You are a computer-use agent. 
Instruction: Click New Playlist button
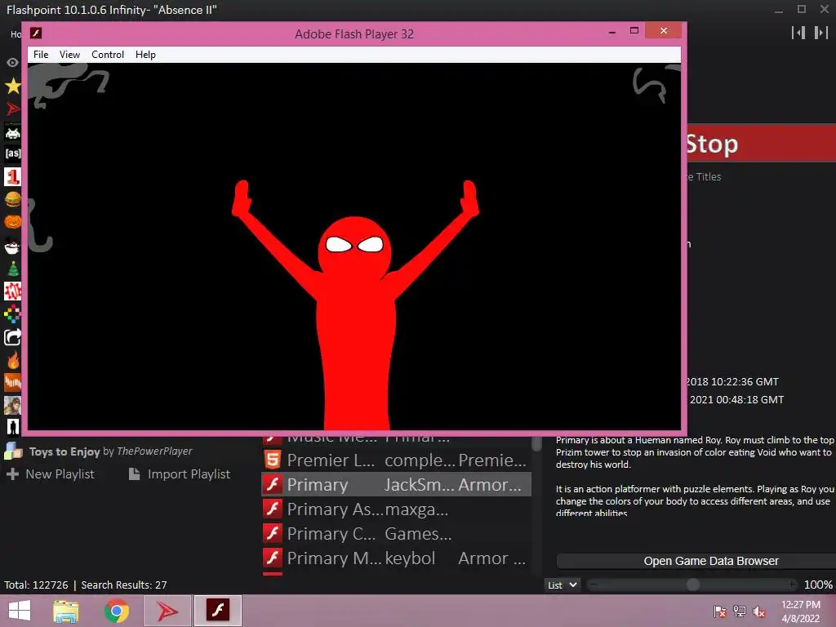[x=50, y=474]
